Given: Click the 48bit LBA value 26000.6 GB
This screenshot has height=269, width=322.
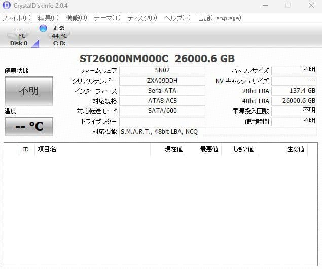Looking at the screenshot, I should tap(294, 101).
